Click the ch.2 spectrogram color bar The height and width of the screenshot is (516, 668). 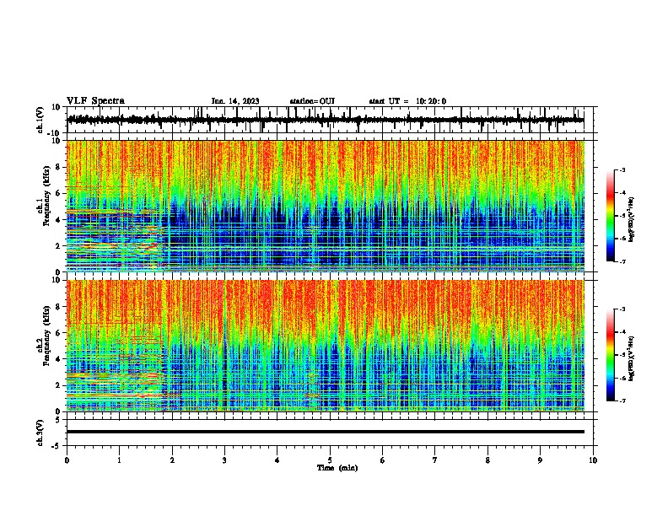click(611, 355)
